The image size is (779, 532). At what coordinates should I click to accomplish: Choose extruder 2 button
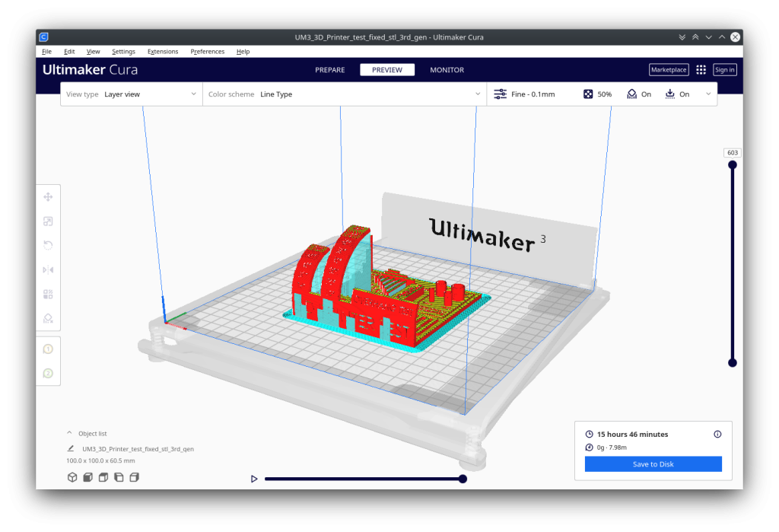coord(48,374)
